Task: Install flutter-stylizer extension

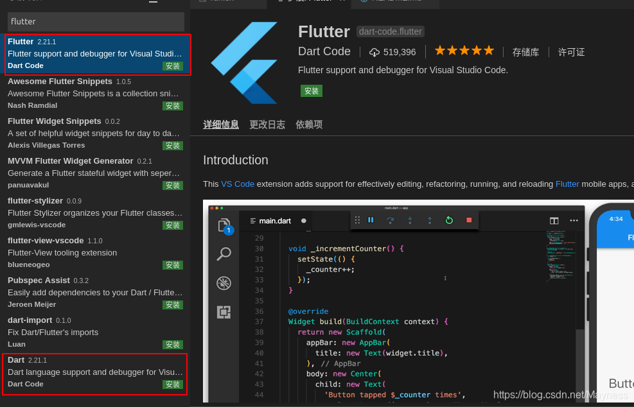Action: click(173, 225)
